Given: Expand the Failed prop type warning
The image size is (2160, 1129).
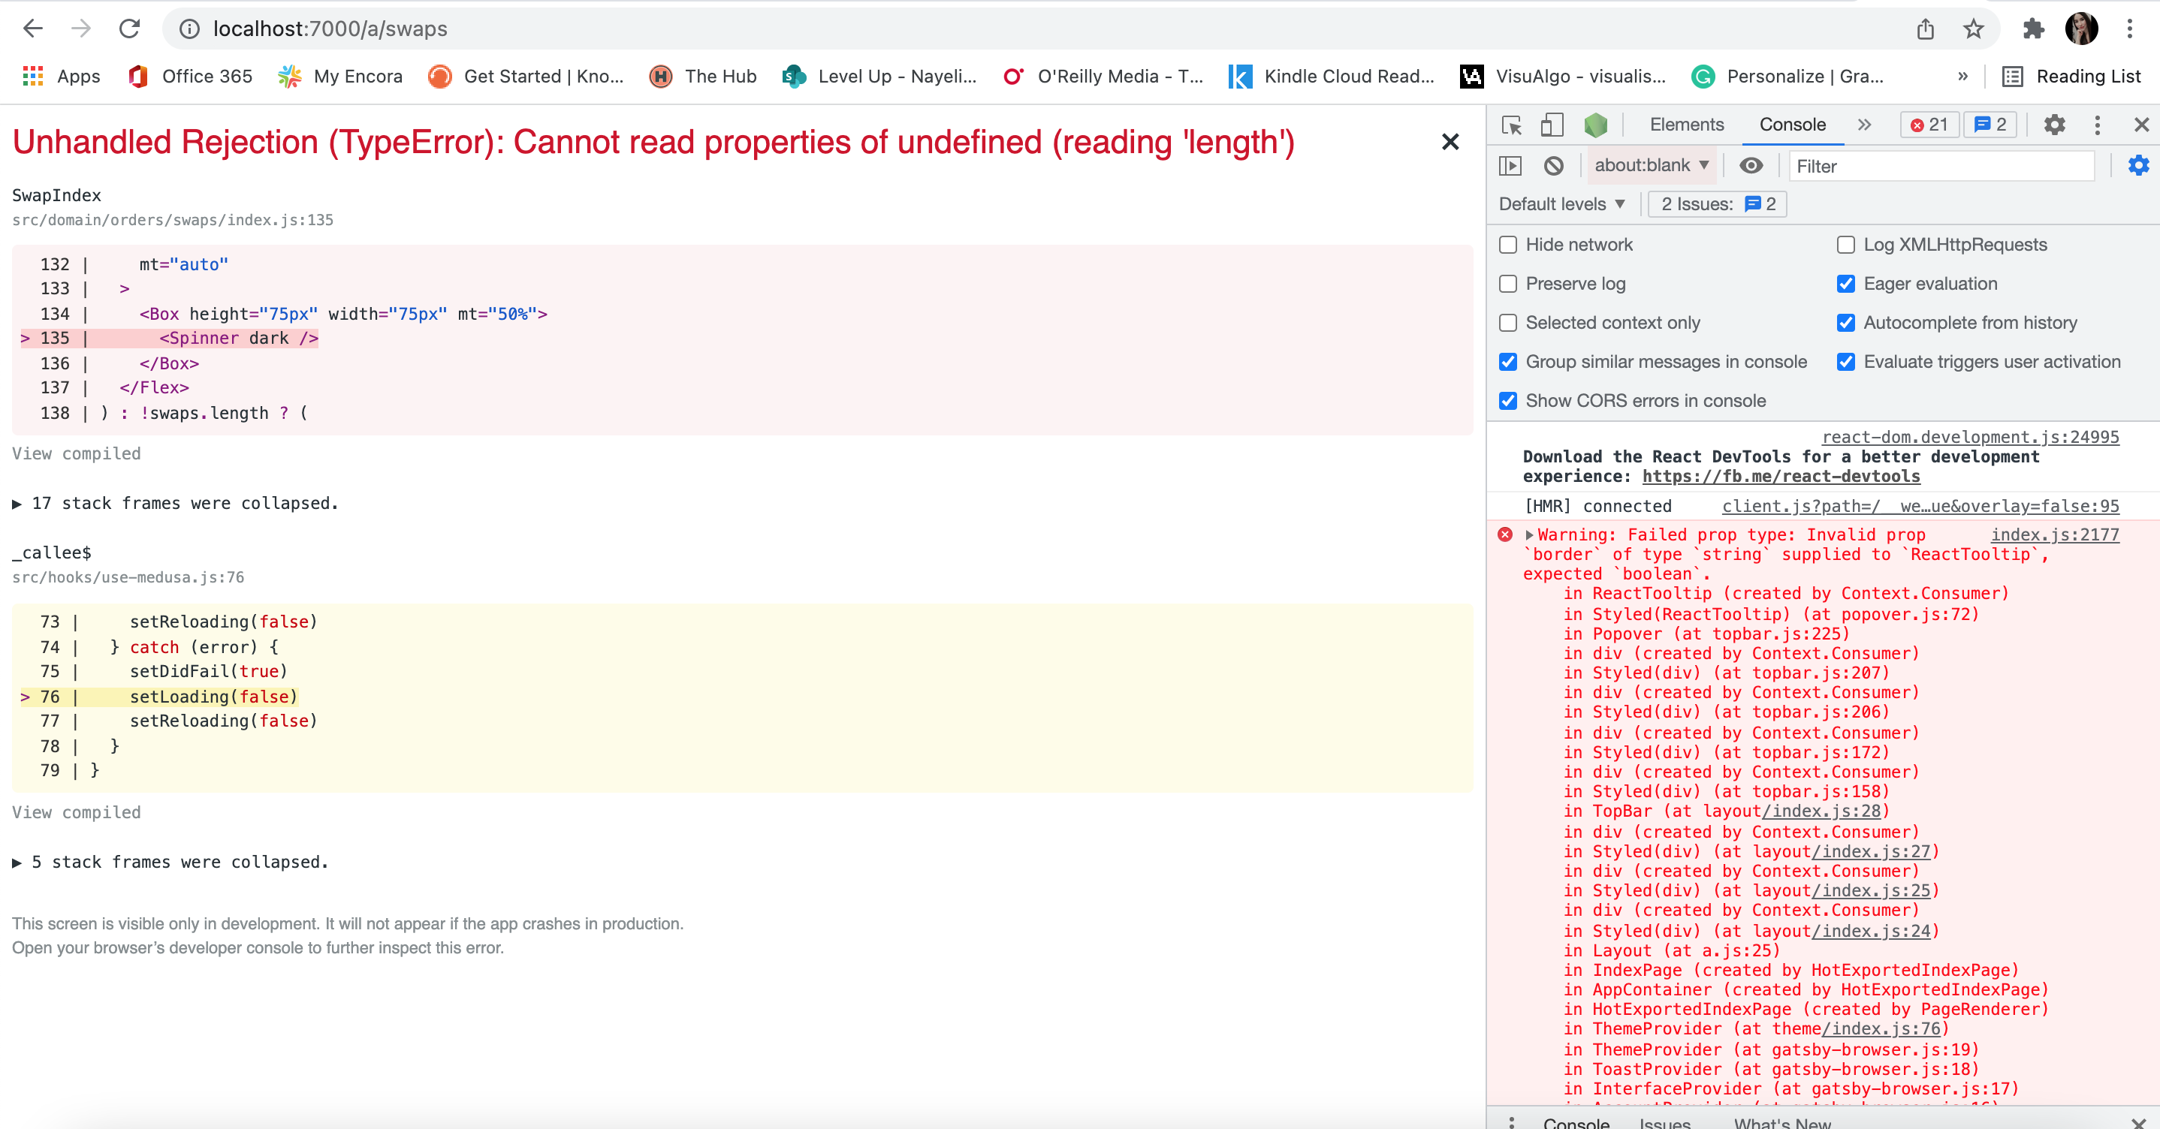Looking at the screenshot, I should [1529, 534].
